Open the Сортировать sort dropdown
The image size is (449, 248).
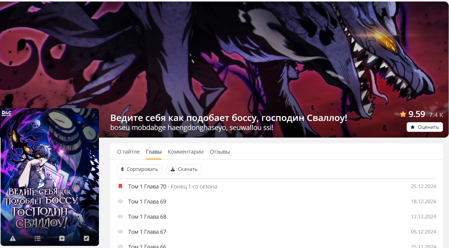[x=139, y=169]
